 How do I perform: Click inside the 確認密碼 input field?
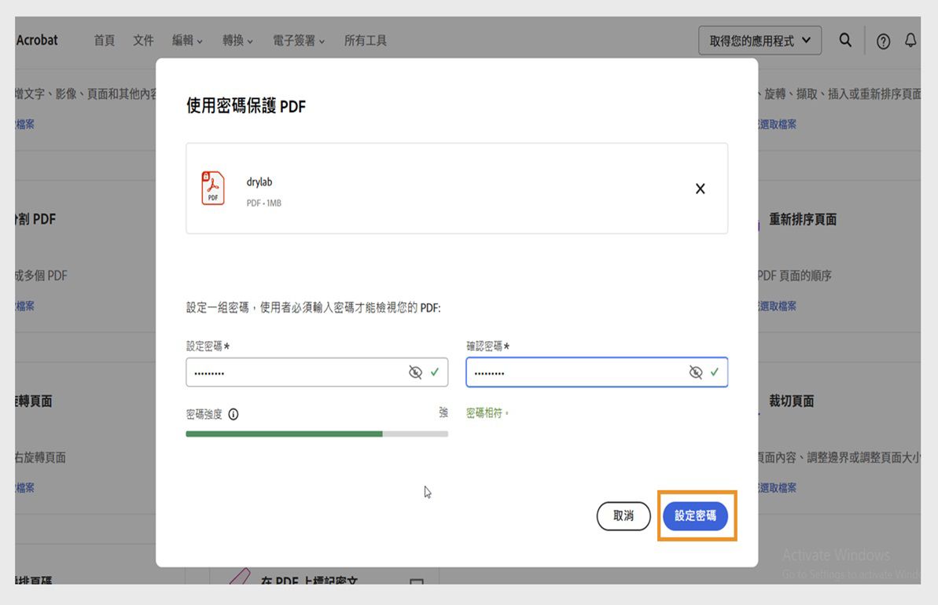tap(582, 372)
